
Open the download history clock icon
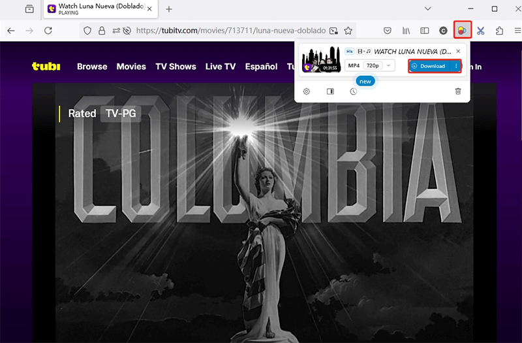(353, 91)
